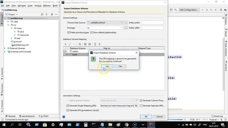Image resolution: width=228 pixels, height=128 pixels.
Task: Expand the author table row
Action: click(x=67, y=51)
